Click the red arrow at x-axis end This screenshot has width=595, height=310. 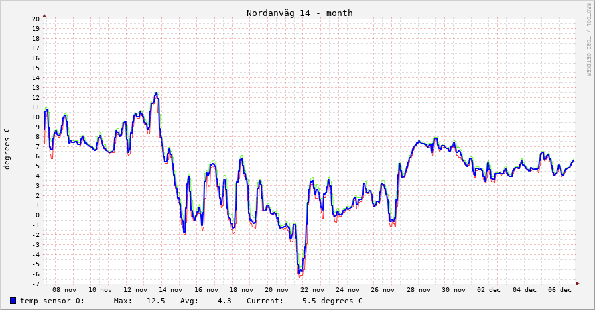coord(578,284)
